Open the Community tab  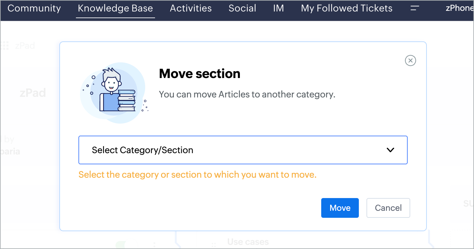[x=34, y=8]
